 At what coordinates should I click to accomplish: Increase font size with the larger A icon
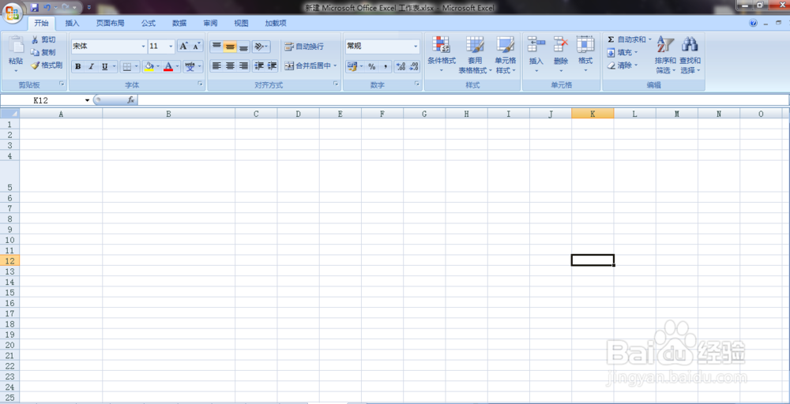(184, 47)
